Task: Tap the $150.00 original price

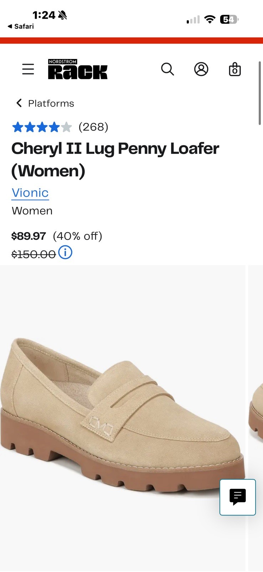Action: click(33, 254)
